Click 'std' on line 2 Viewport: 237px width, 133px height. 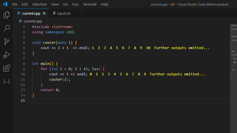click(70, 32)
